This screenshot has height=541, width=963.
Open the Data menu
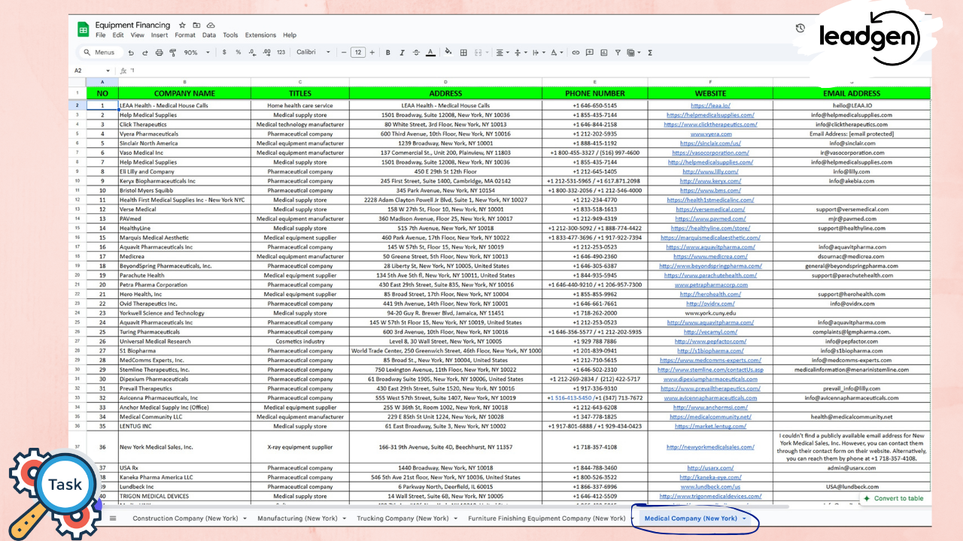point(209,35)
